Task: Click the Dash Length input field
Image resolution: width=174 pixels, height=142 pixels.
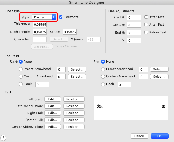Action: [x=40, y=32]
